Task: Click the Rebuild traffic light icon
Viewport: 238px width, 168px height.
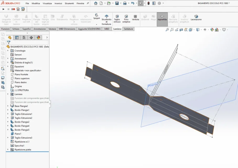Action: (148, 3)
